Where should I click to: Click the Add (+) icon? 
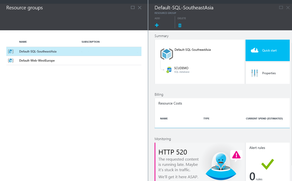point(157,25)
